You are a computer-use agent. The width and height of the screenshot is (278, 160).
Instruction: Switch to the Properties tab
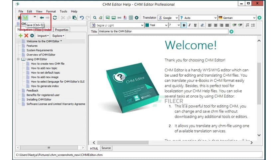pos(62,30)
